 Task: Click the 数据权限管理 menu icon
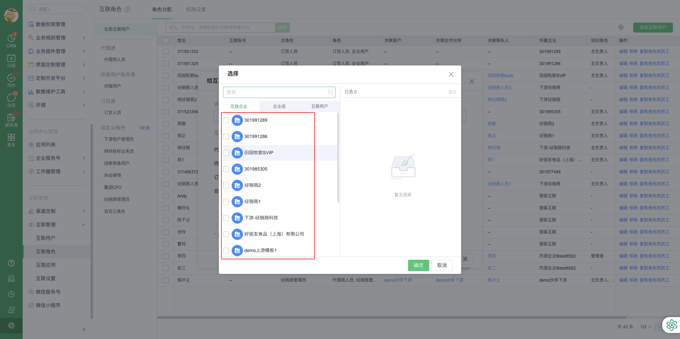tap(31, 24)
